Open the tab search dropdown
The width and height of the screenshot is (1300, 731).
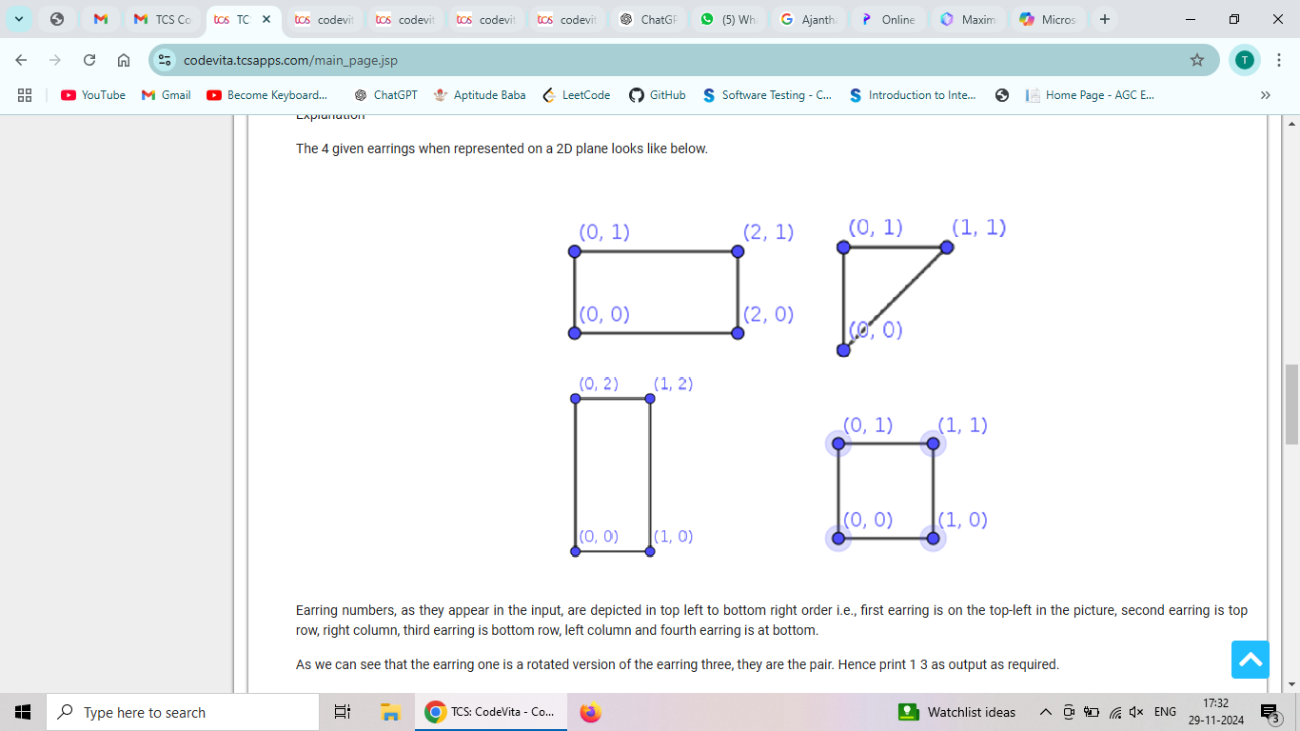pos(19,19)
